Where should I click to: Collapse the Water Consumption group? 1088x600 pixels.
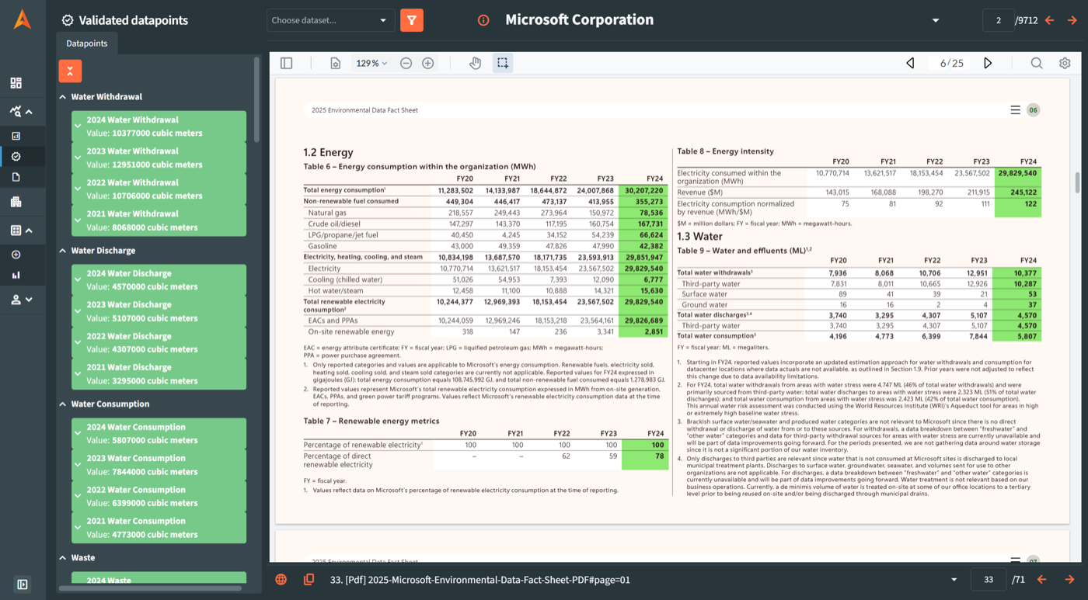pos(63,404)
